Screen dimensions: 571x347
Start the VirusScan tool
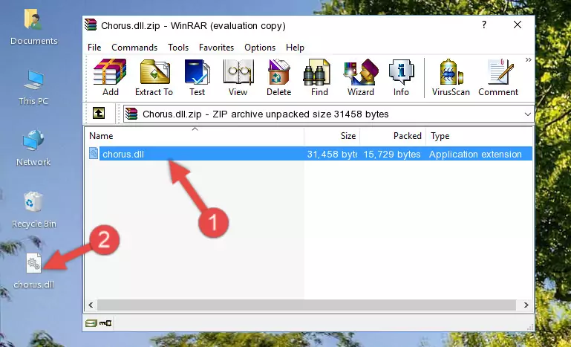pos(451,77)
